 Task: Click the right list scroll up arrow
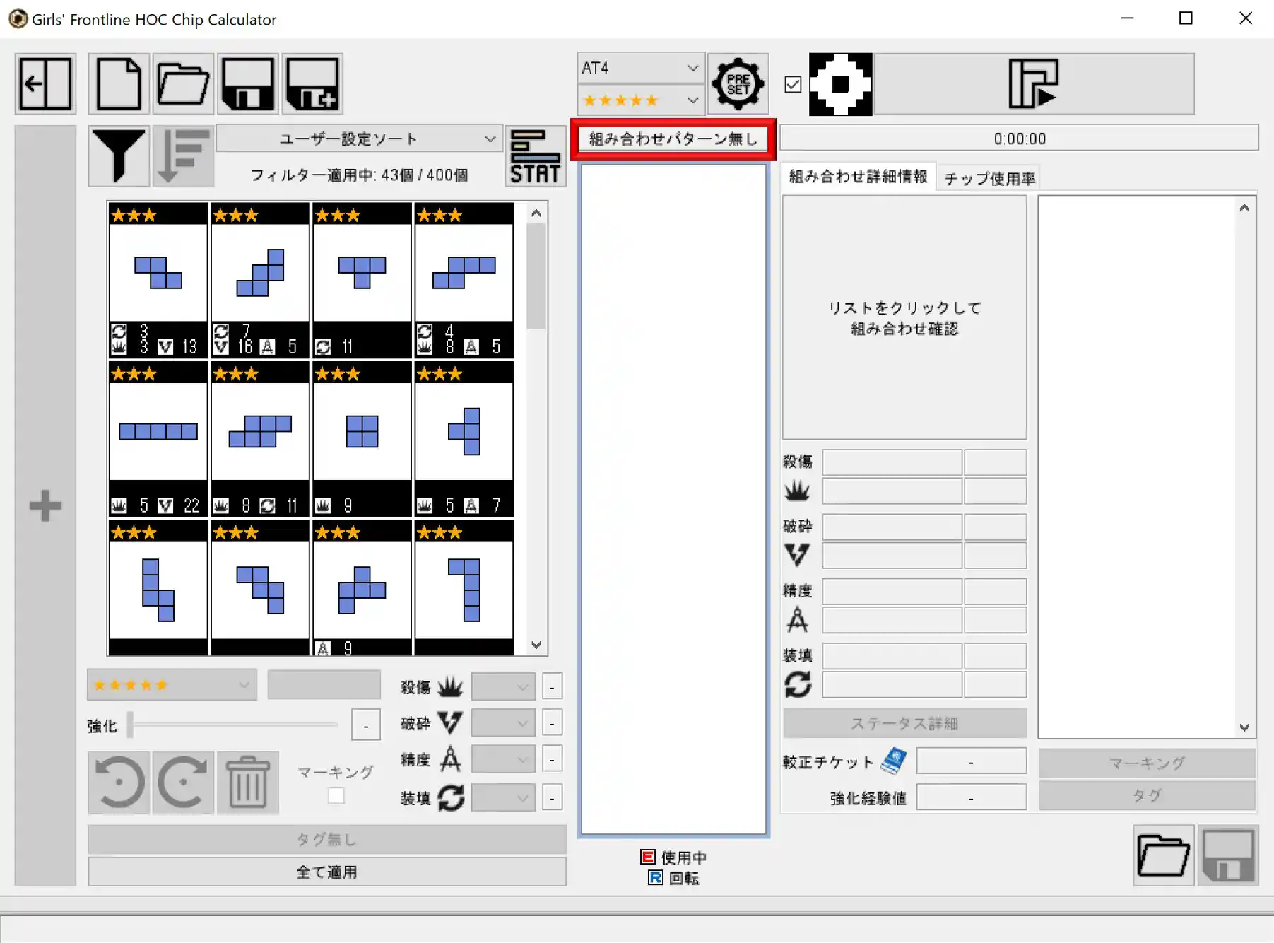click(1244, 208)
